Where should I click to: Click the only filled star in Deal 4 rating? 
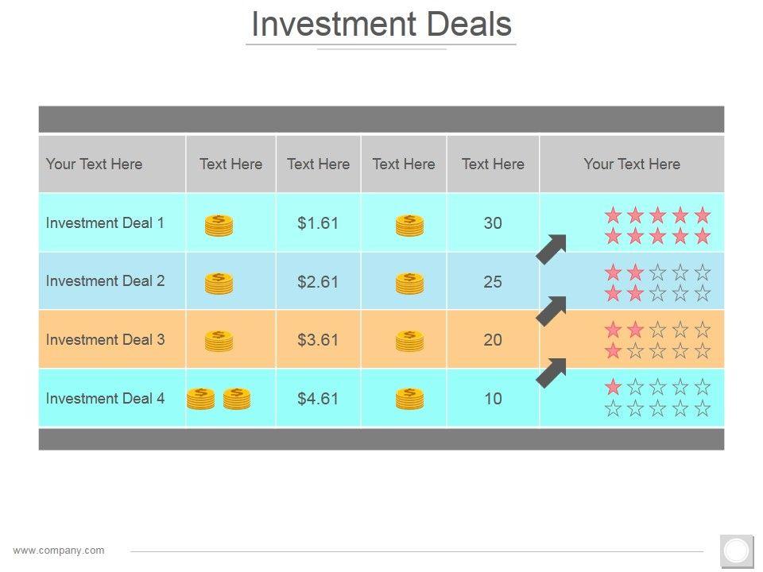(x=613, y=387)
